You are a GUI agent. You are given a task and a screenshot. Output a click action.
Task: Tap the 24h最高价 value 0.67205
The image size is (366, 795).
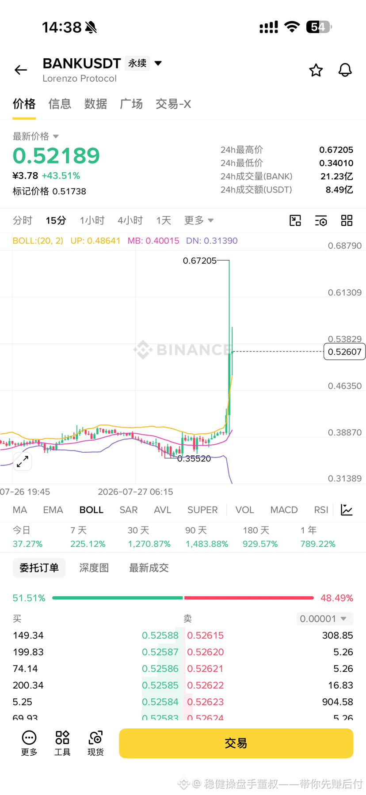[336, 150]
